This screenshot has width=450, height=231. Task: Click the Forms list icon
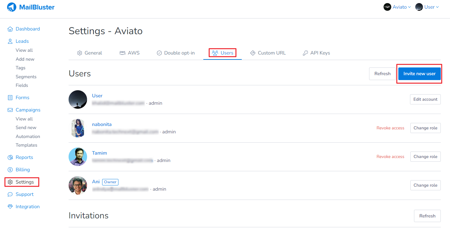[x=10, y=98]
